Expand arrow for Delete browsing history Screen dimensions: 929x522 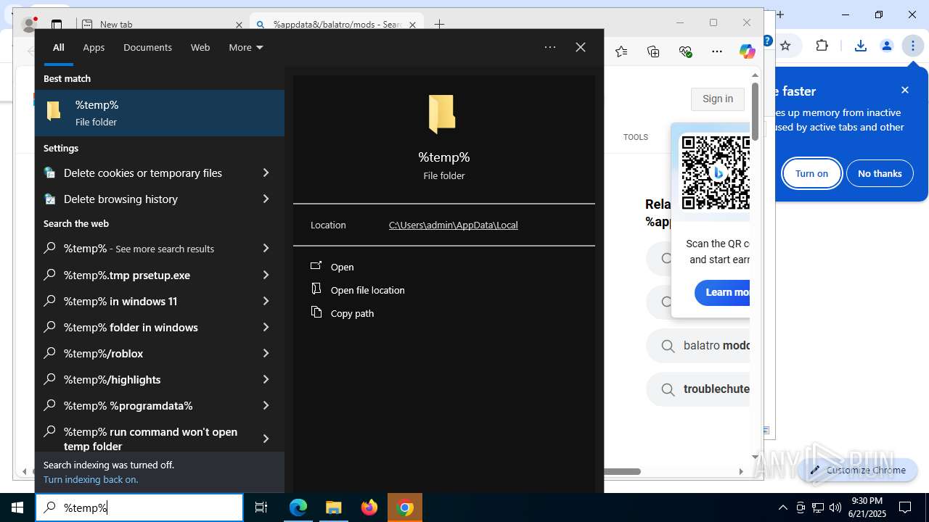tap(266, 199)
